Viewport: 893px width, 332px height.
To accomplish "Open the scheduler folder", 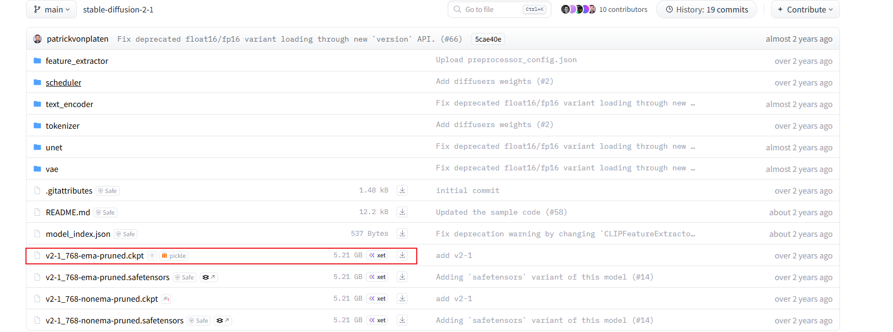I will (63, 83).
